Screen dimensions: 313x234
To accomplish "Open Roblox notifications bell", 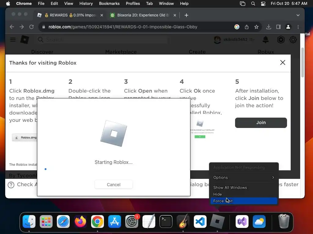I will pyautogui.click(x=266, y=40).
